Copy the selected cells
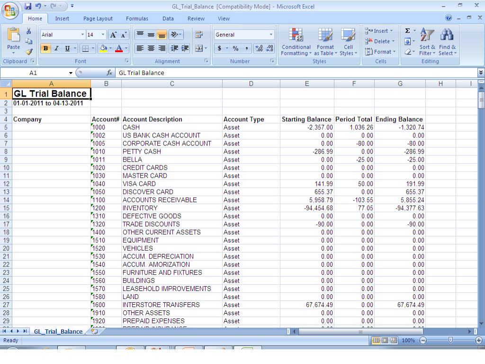 point(28,41)
